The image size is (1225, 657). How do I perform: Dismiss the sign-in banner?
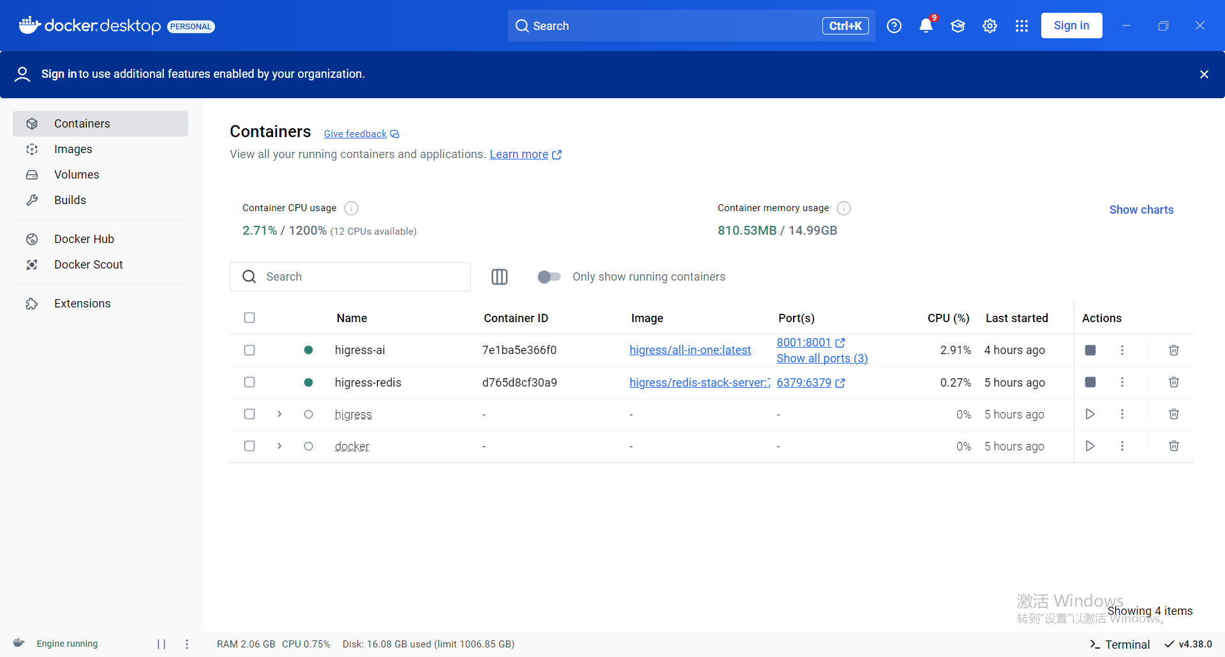point(1204,75)
